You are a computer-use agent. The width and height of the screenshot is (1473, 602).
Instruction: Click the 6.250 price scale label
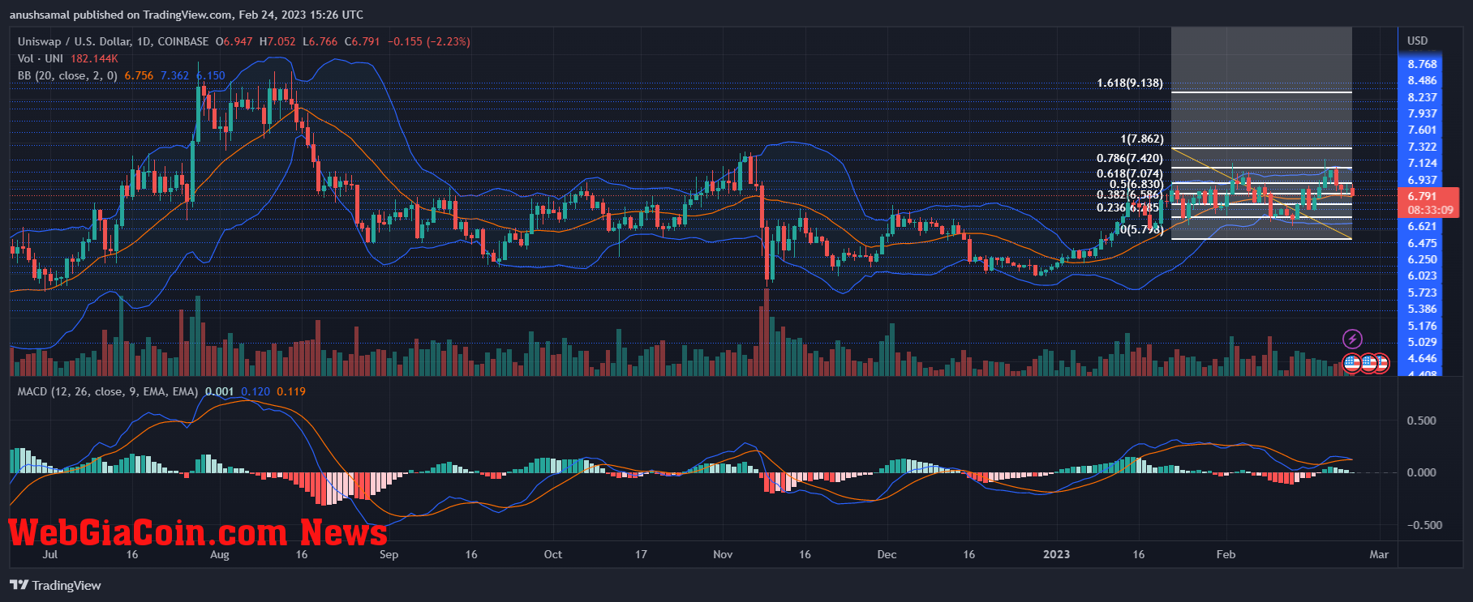1422,259
